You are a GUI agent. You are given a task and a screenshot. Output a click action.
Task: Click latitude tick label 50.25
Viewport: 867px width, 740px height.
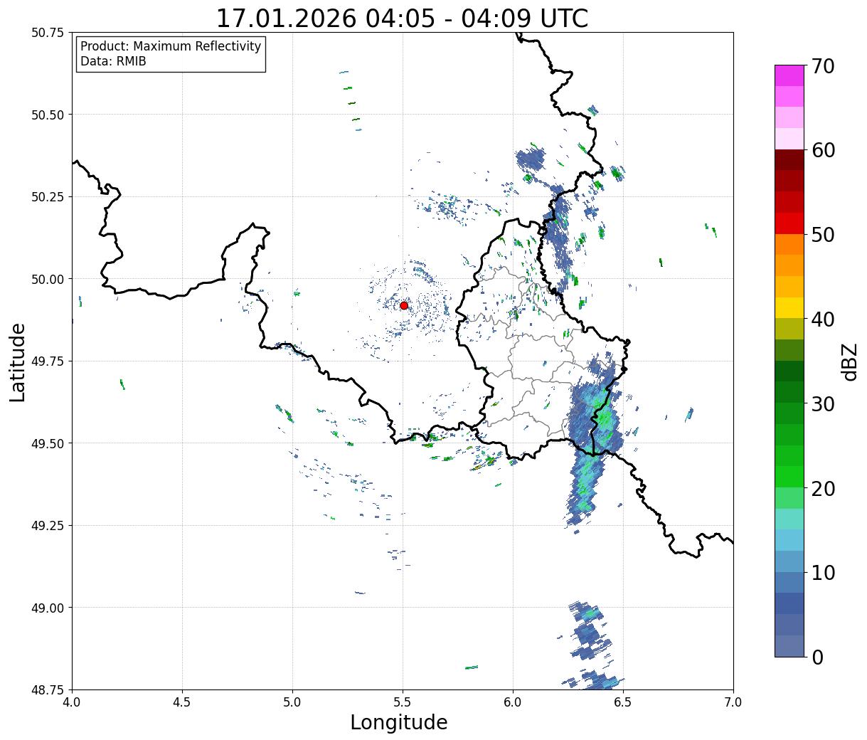[x=48, y=197]
